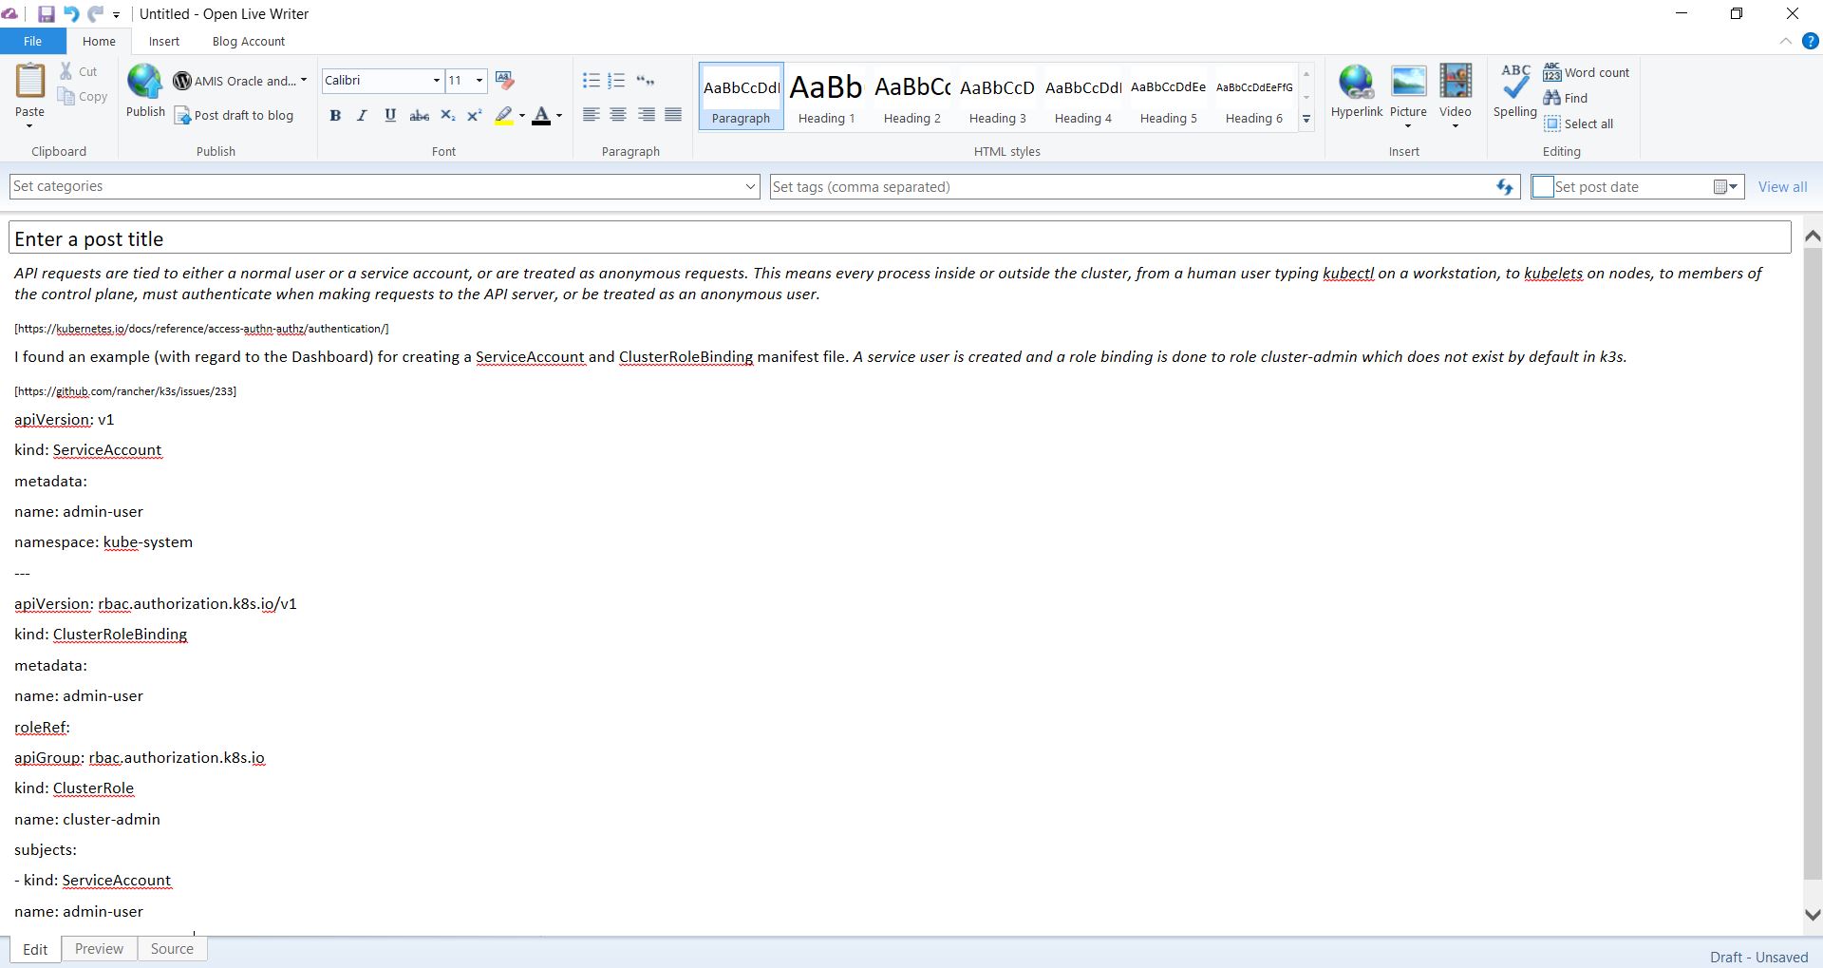Click Post draft to blog
Viewport: 1823px width, 968px height.
[234, 116]
